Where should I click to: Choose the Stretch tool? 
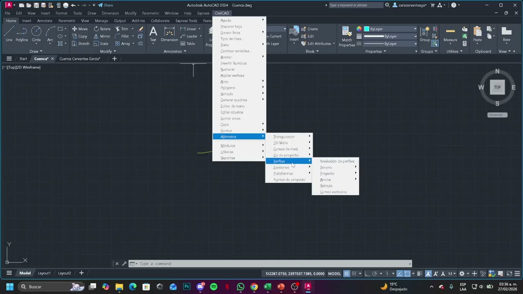tap(80, 44)
